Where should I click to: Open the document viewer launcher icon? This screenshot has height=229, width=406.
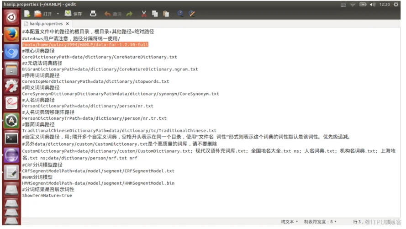[11, 103]
